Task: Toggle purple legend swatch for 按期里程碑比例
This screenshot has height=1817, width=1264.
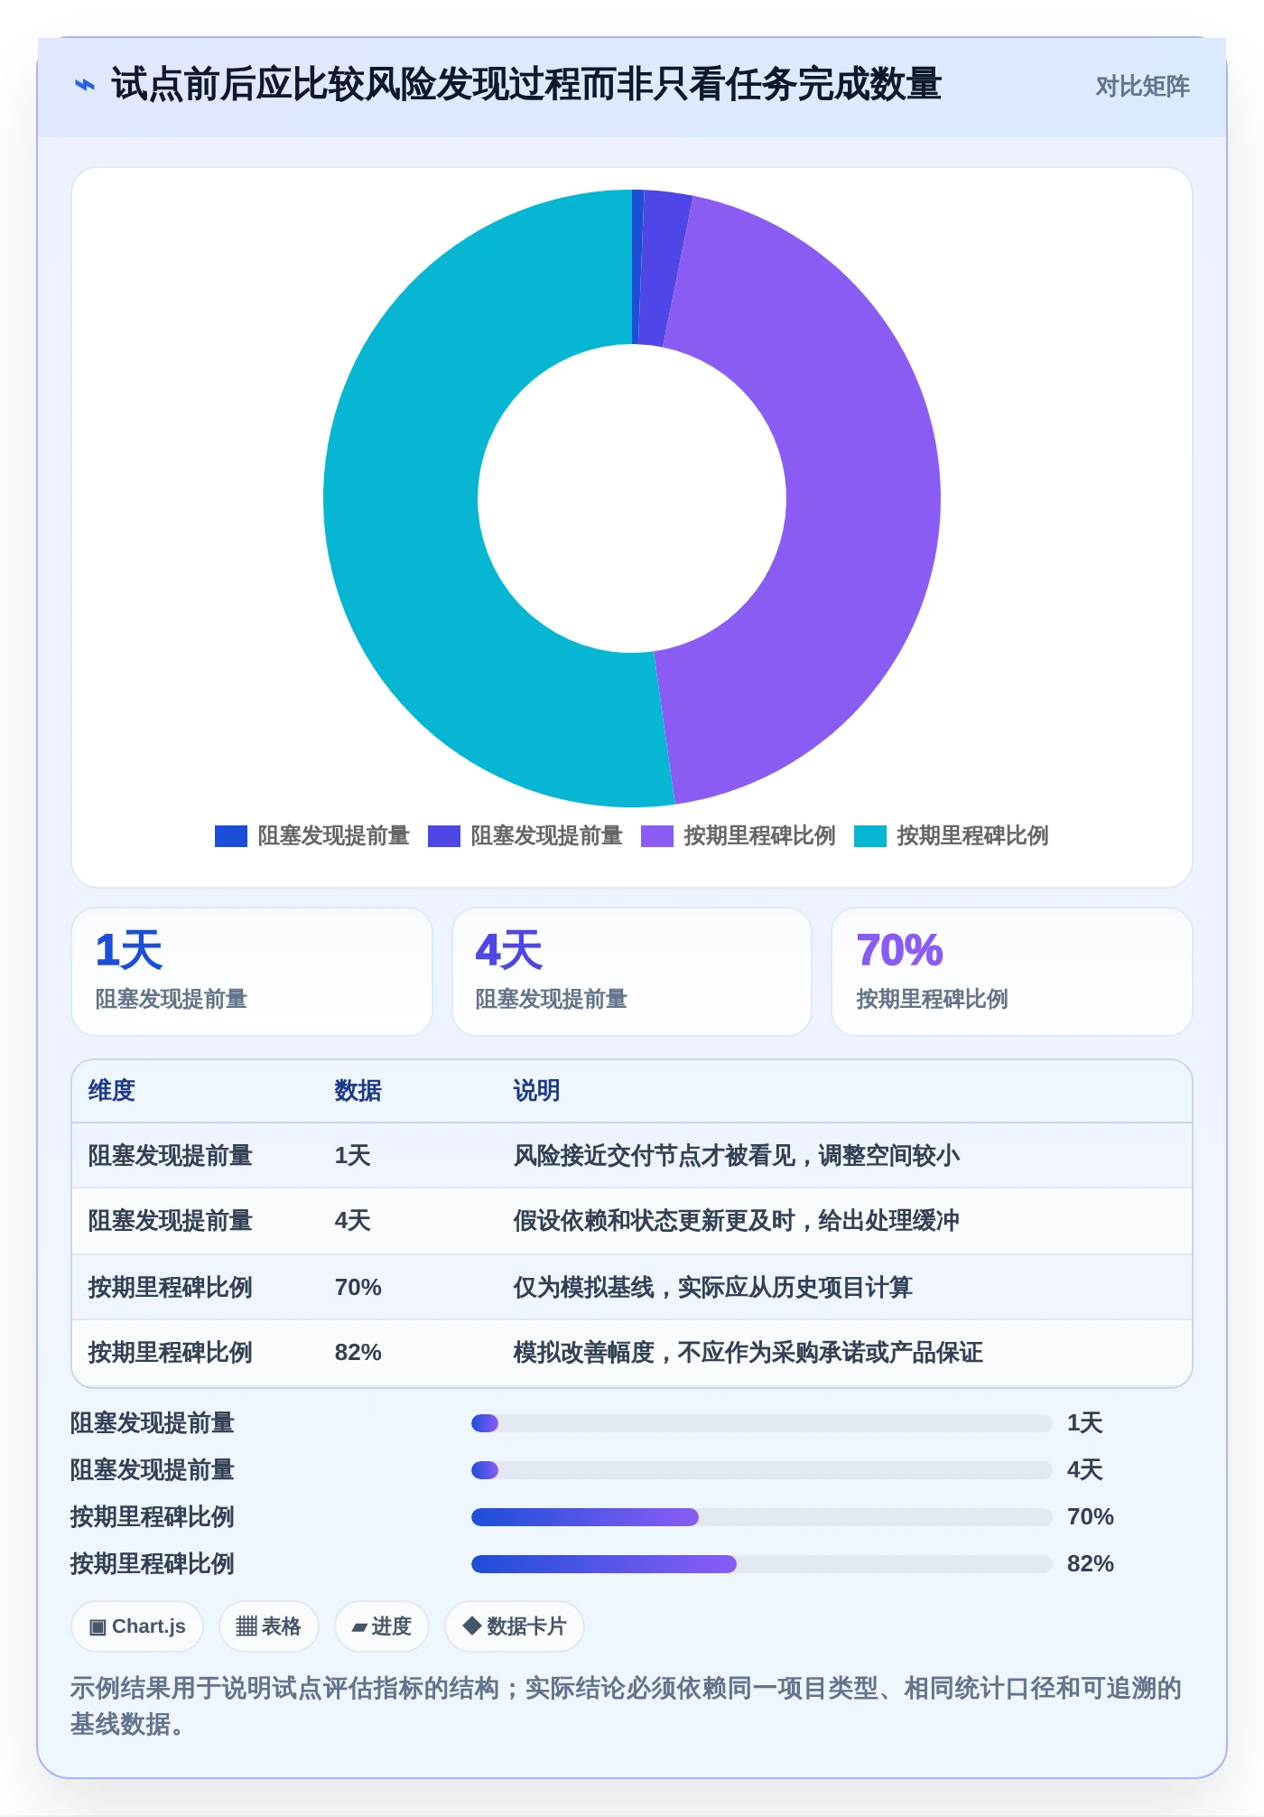Action: click(x=657, y=836)
